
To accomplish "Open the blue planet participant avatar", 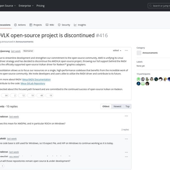I will pos(169,79).
